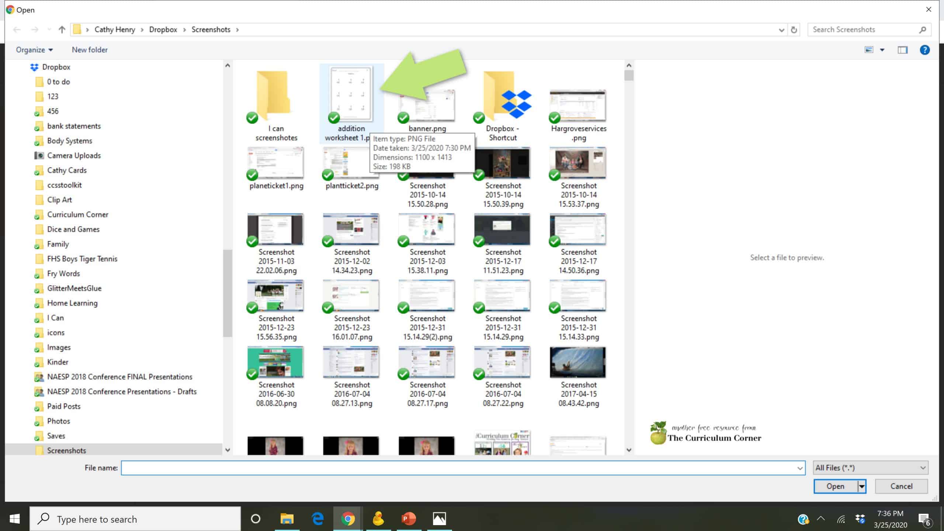This screenshot has height=531, width=944.
Task: Click the Up one level arrow
Action: pos(62,29)
